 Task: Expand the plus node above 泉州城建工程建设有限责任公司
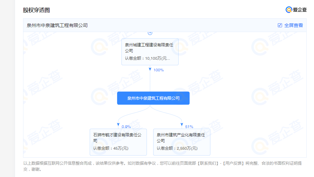point(150,33)
